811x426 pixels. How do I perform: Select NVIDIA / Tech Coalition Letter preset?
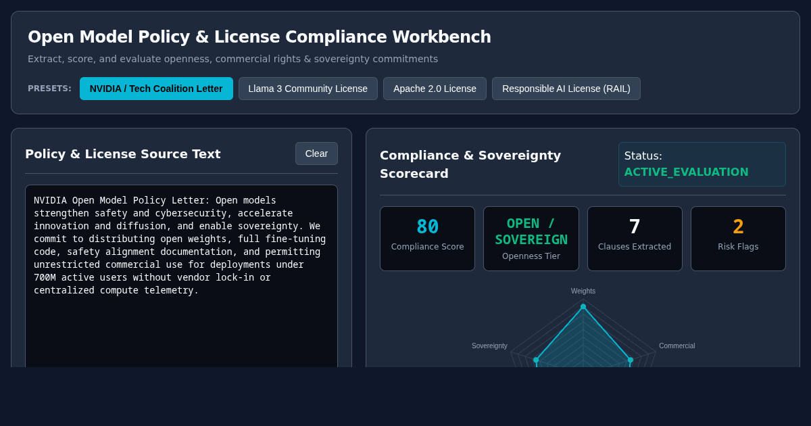click(x=156, y=89)
